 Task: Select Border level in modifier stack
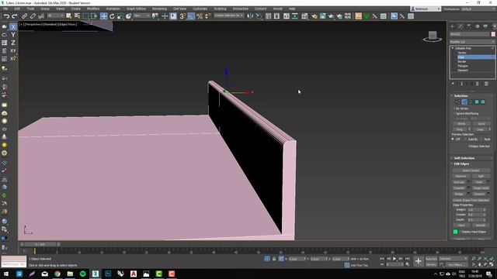coord(462,61)
